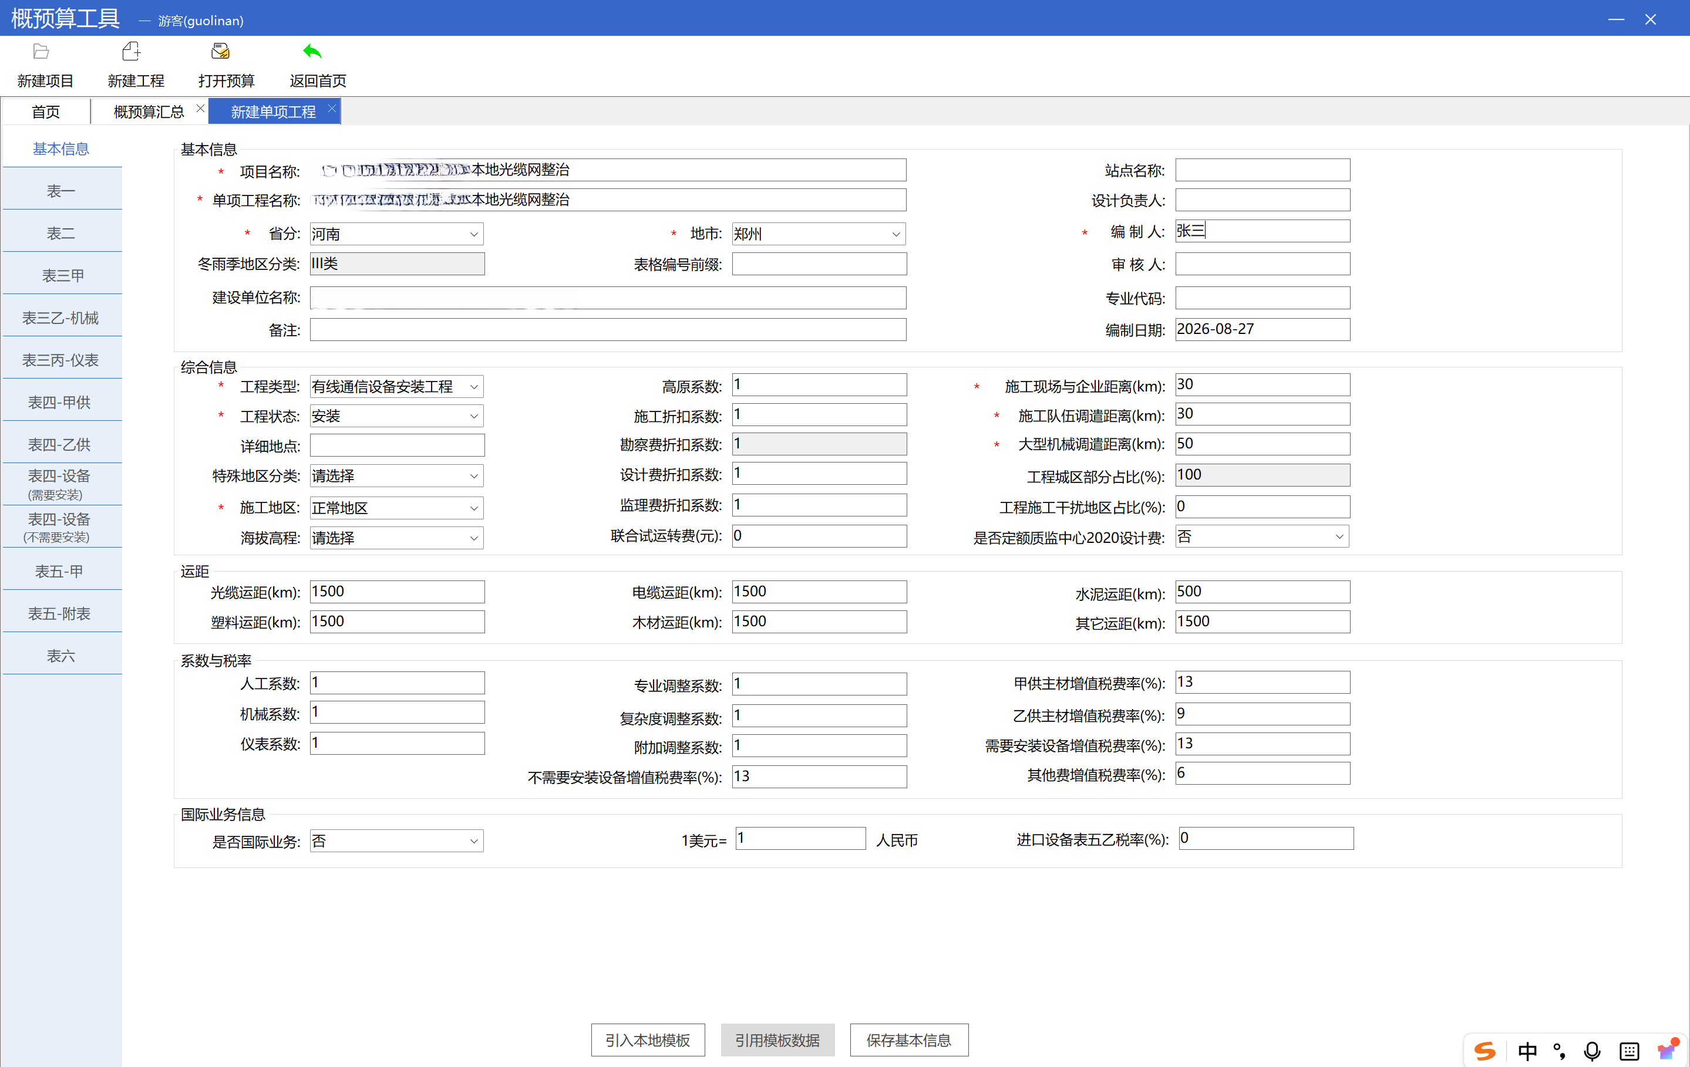
Task: Click the green 返回首页 arrow icon
Action: tap(312, 51)
